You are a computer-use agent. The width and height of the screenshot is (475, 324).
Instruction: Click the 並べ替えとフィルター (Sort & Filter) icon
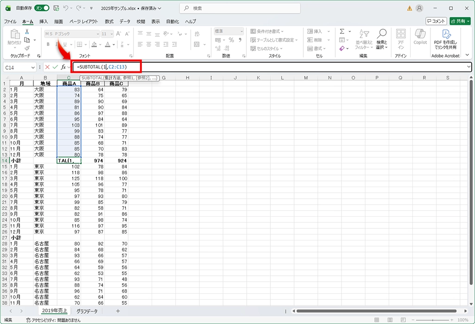[x=364, y=39]
